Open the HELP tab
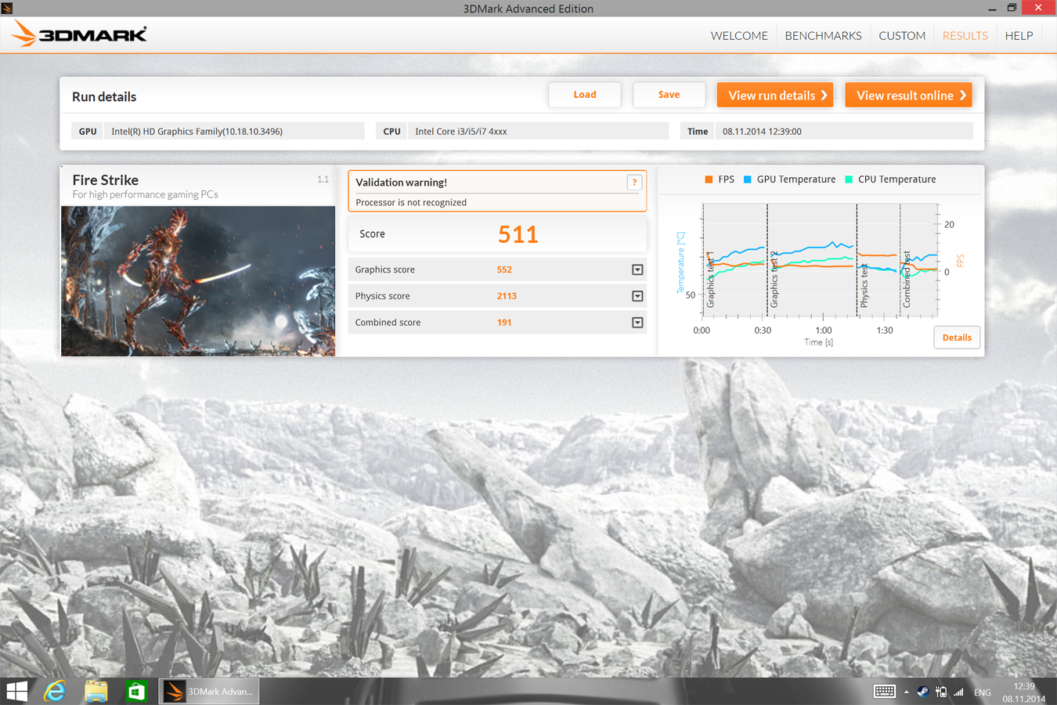 click(1019, 36)
